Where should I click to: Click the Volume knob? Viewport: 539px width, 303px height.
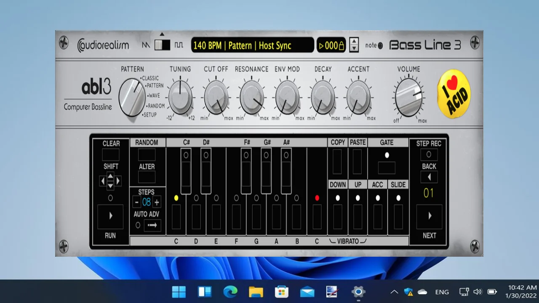pyautogui.click(x=408, y=97)
